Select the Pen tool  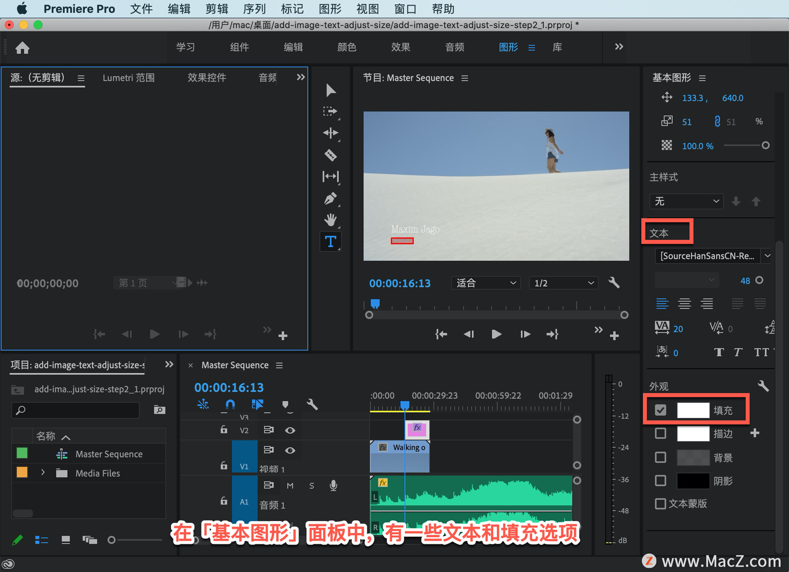(330, 198)
